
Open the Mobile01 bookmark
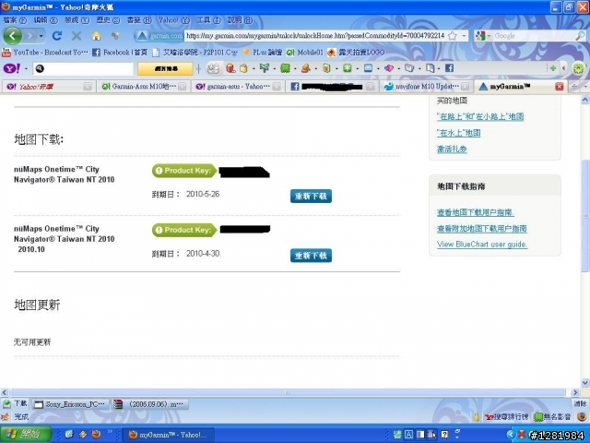305,53
